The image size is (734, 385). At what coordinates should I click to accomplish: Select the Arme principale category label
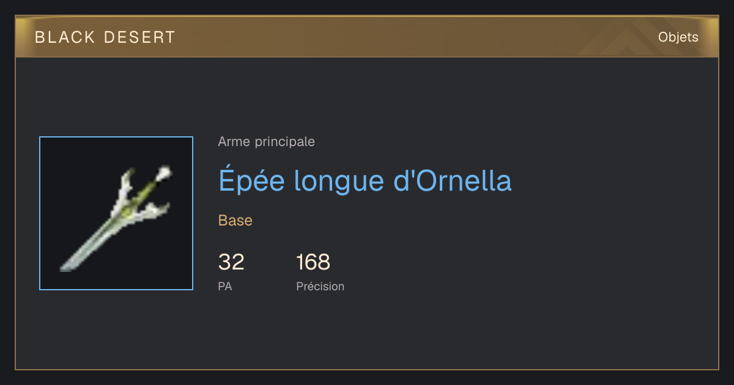(x=266, y=142)
